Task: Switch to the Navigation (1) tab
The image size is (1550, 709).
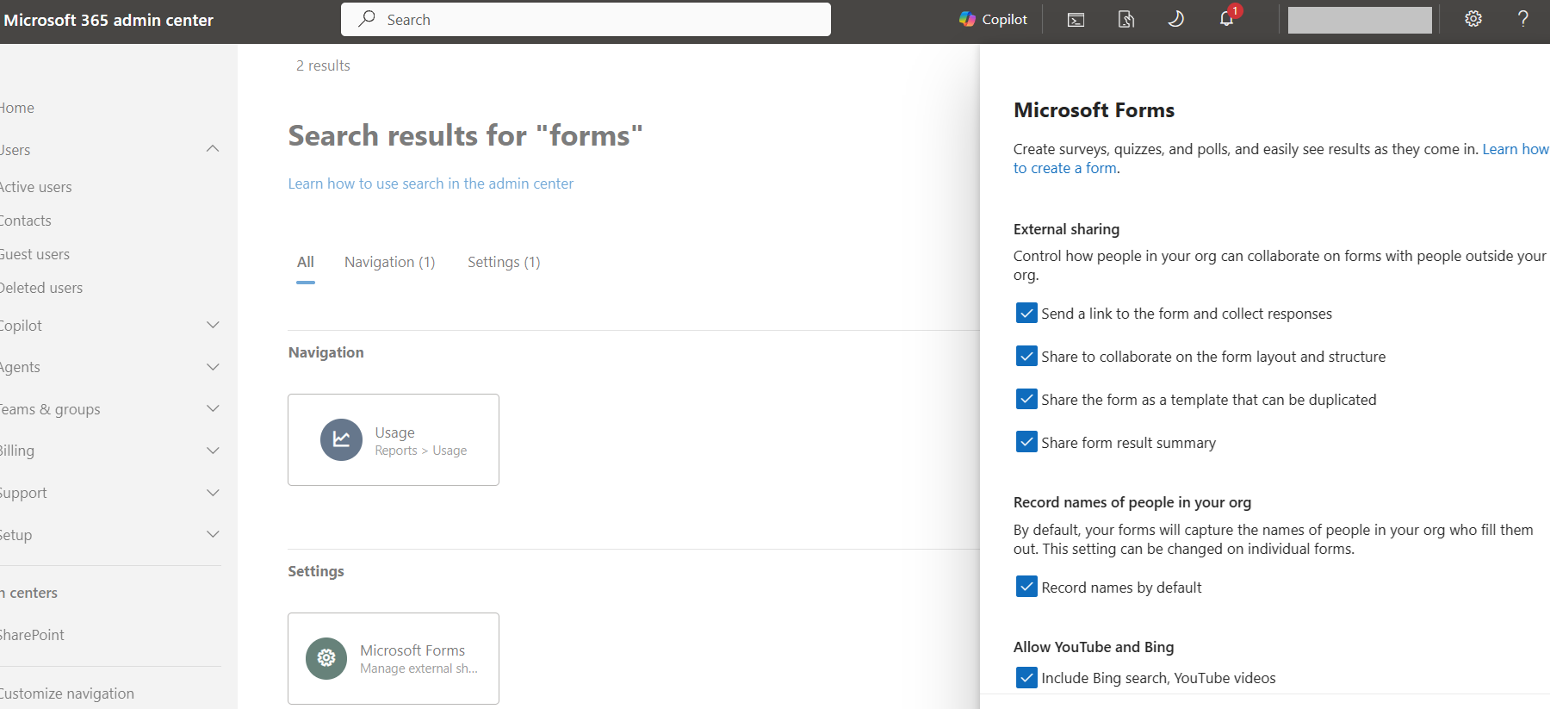Action: coord(390,262)
